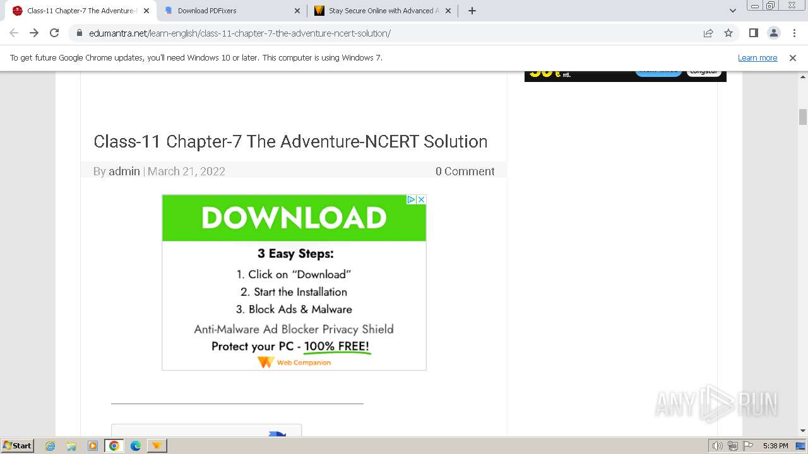Click the Action Center flag icon

[747, 446]
